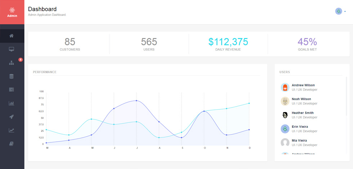Click the Daily Revenue $112,375 stat
This screenshot has width=353, height=169.
(x=228, y=44)
